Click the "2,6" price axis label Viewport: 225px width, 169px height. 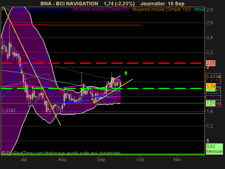pos(210,23)
